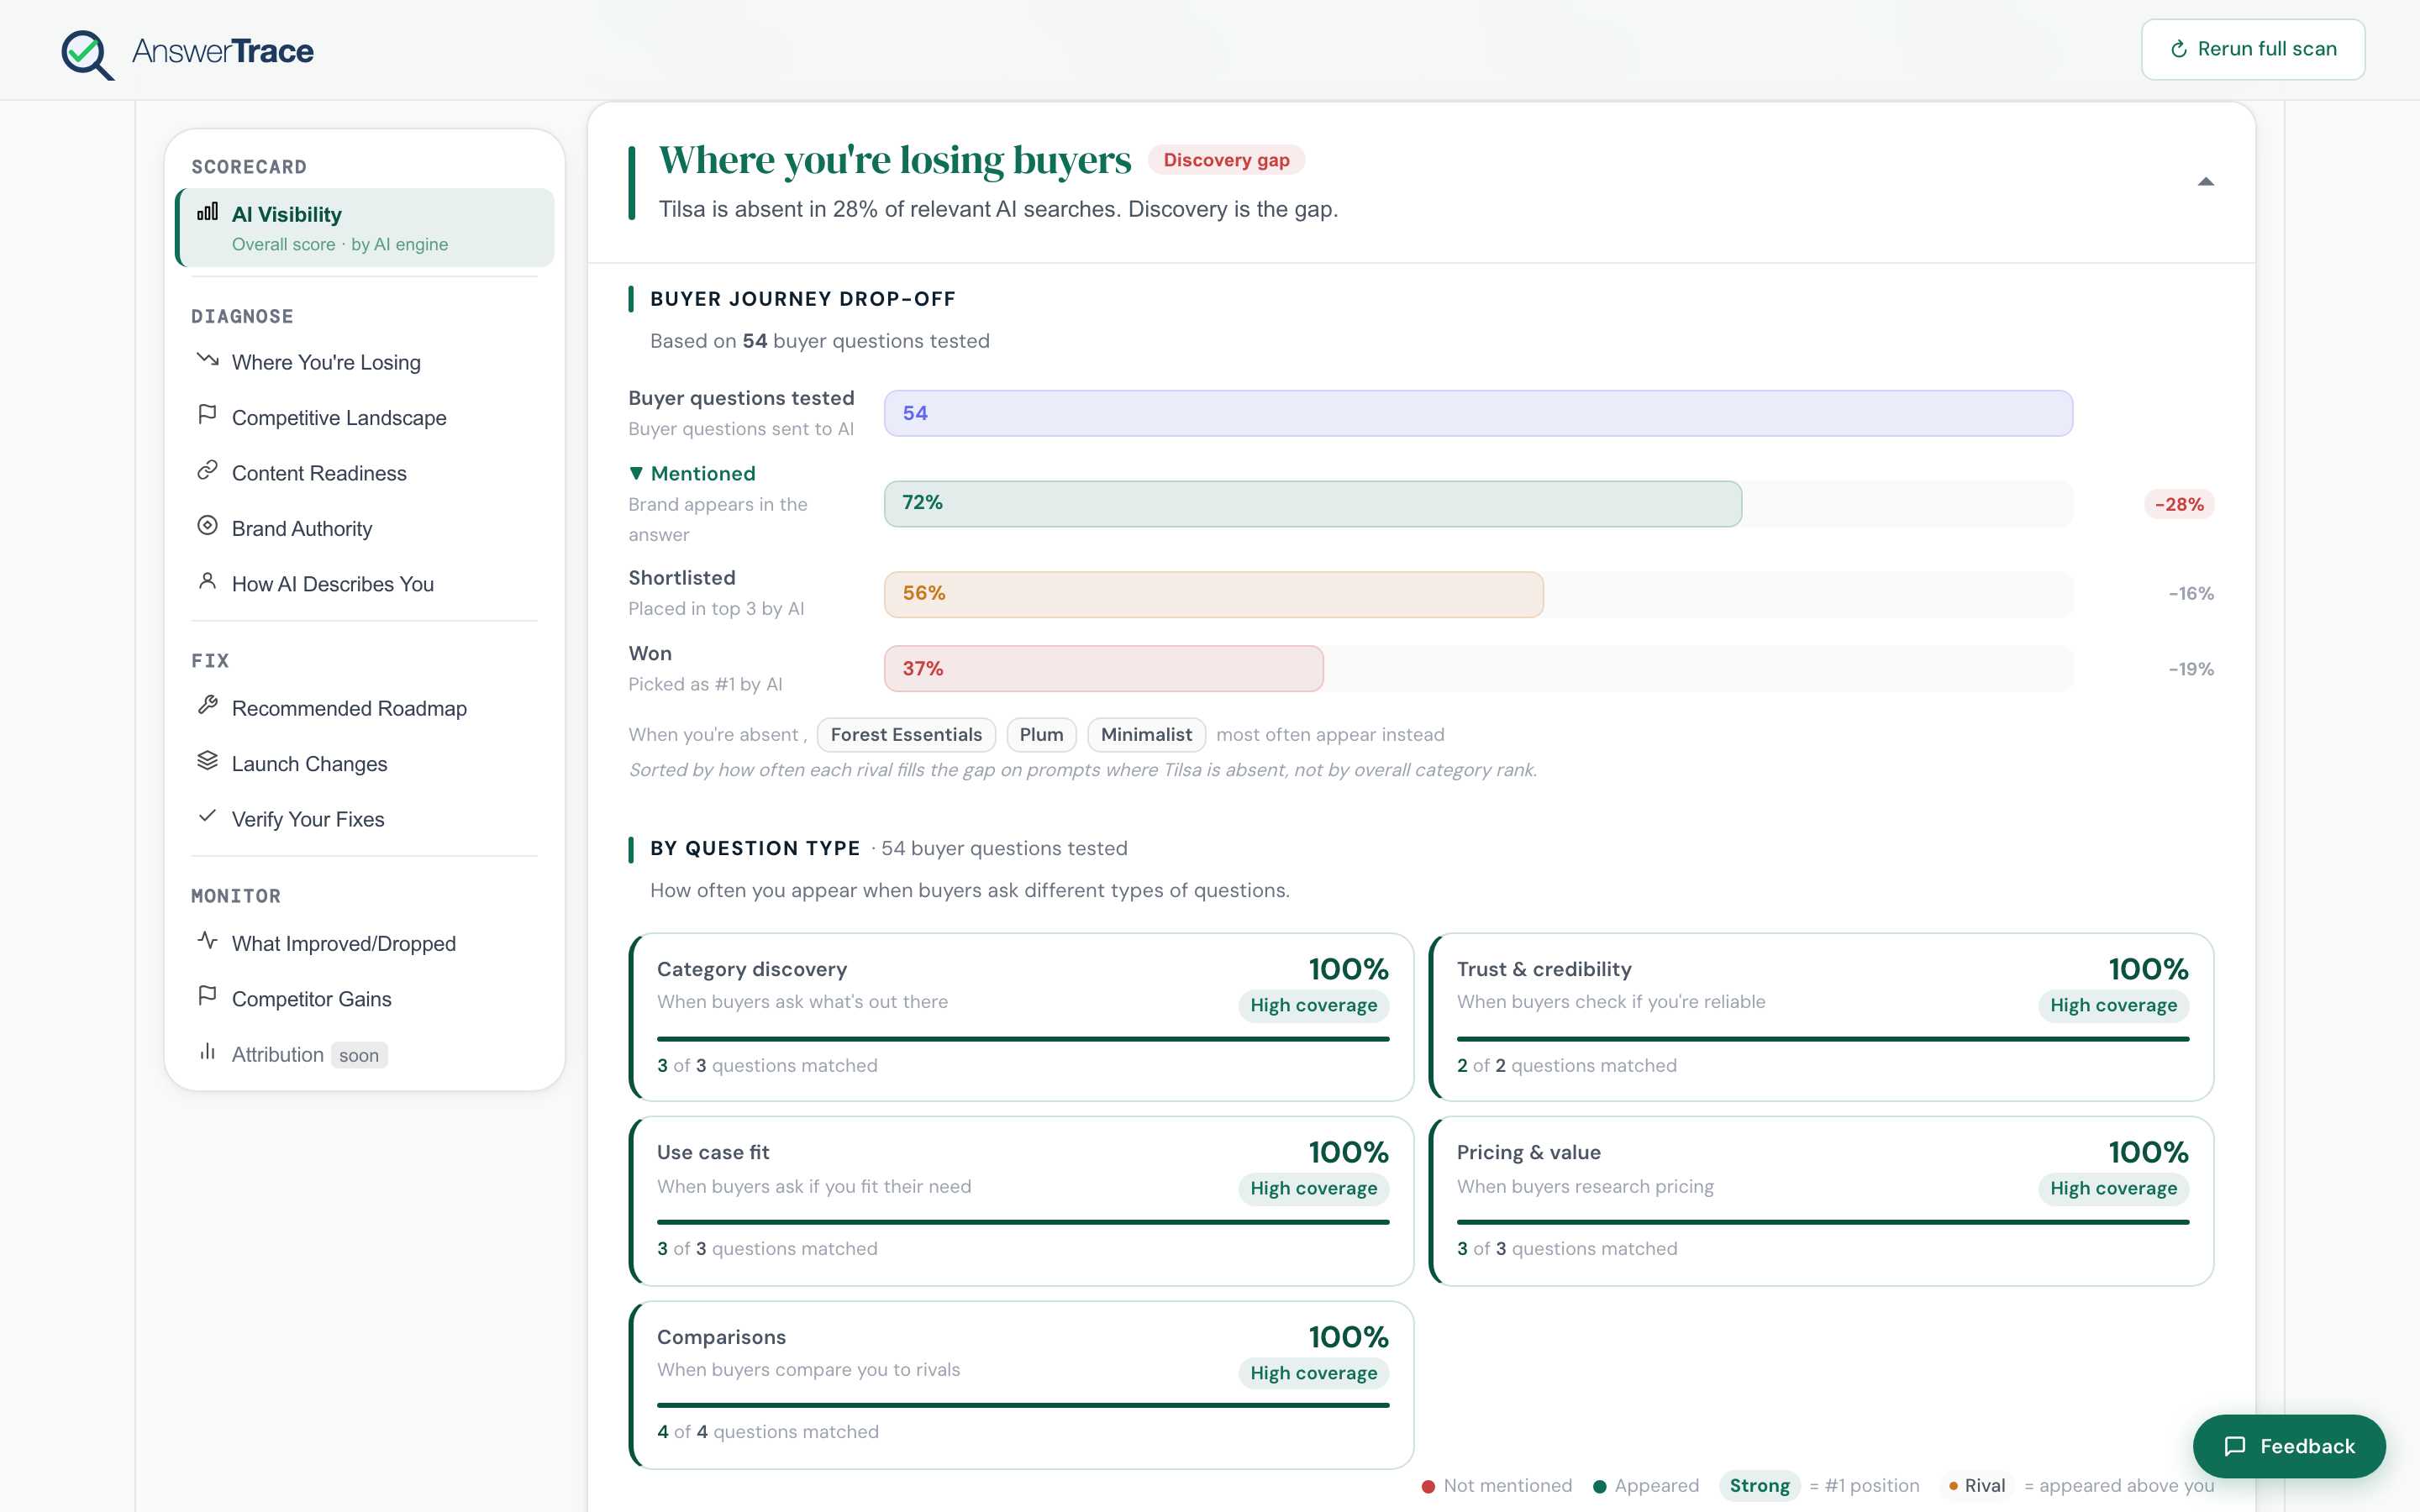
Task: Open How AI Describes You
Action: pyautogui.click(x=365, y=584)
